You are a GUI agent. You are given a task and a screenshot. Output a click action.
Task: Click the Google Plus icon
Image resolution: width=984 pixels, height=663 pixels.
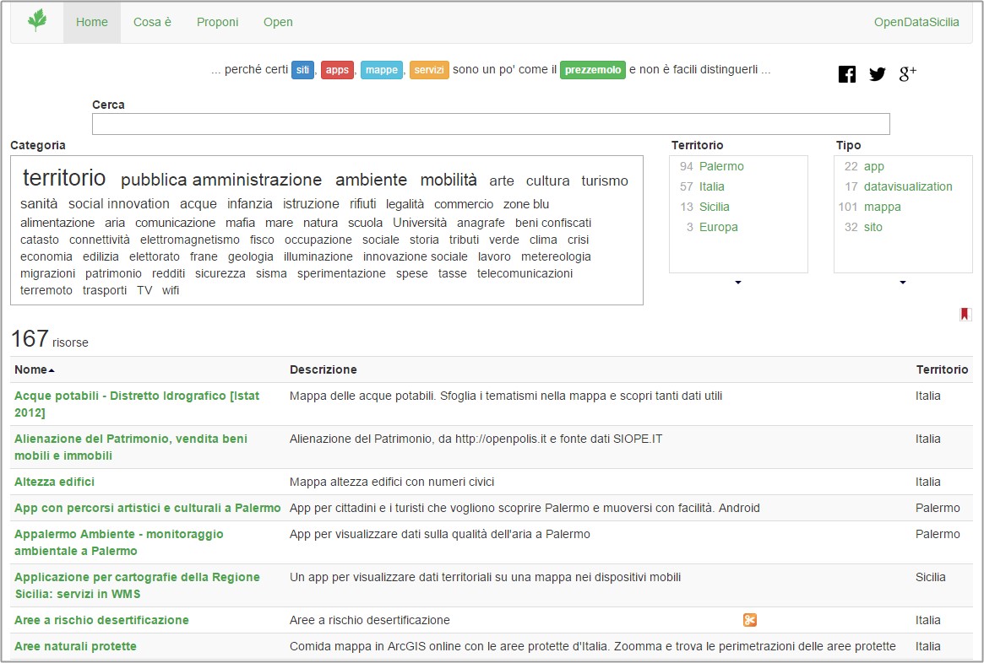tap(908, 74)
